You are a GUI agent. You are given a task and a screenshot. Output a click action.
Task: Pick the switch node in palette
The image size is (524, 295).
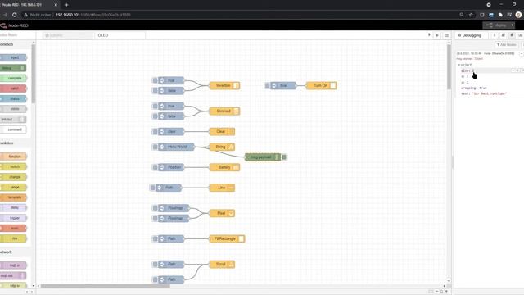pyautogui.click(x=13, y=166)
